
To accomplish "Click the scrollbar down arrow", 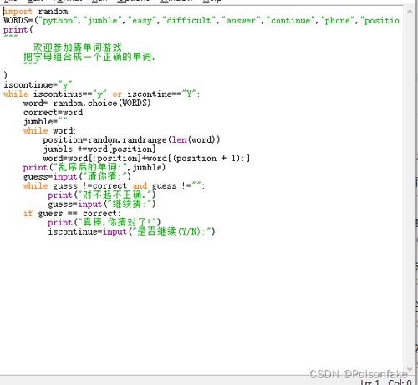I will coord(410,369).
